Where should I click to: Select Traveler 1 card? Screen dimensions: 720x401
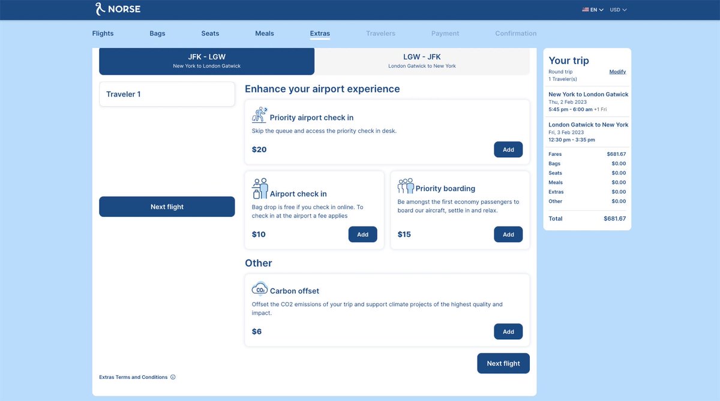coord(167,94)
